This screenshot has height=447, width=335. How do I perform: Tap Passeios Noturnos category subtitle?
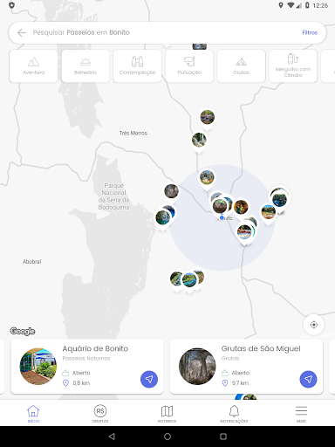click(x=86, y=358)
